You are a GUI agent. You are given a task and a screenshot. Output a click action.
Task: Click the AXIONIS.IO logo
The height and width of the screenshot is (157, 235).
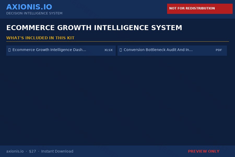pyautogui.click(x=29, y=7)
